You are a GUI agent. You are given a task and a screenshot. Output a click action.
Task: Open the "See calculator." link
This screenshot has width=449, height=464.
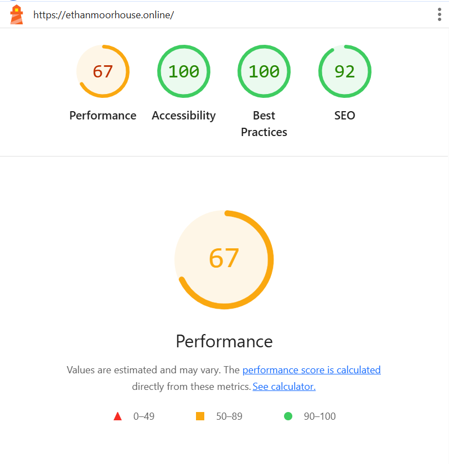[284, 387]
